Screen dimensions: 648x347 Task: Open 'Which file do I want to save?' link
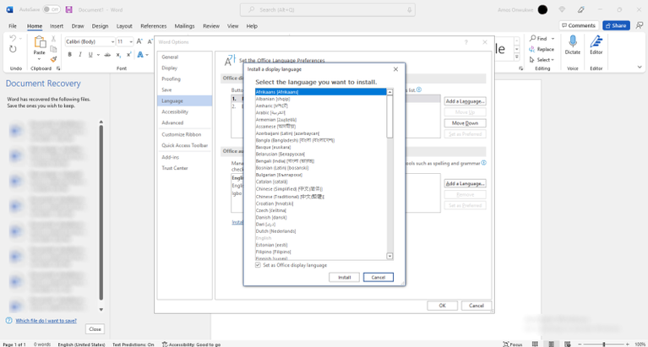coord(46,321)
